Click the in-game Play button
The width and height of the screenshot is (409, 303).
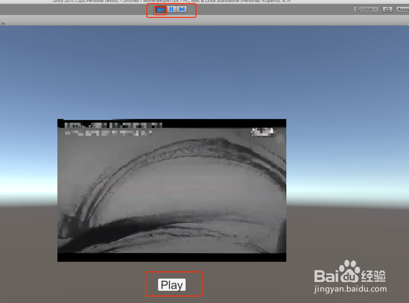[172, 285]
